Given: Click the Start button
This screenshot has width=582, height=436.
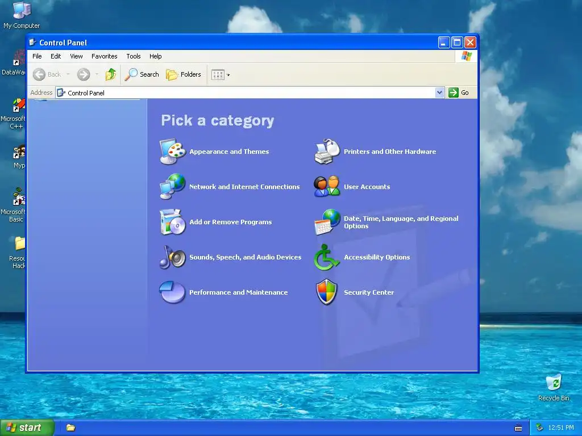Looking at the screenshot, I should [27, 427].
